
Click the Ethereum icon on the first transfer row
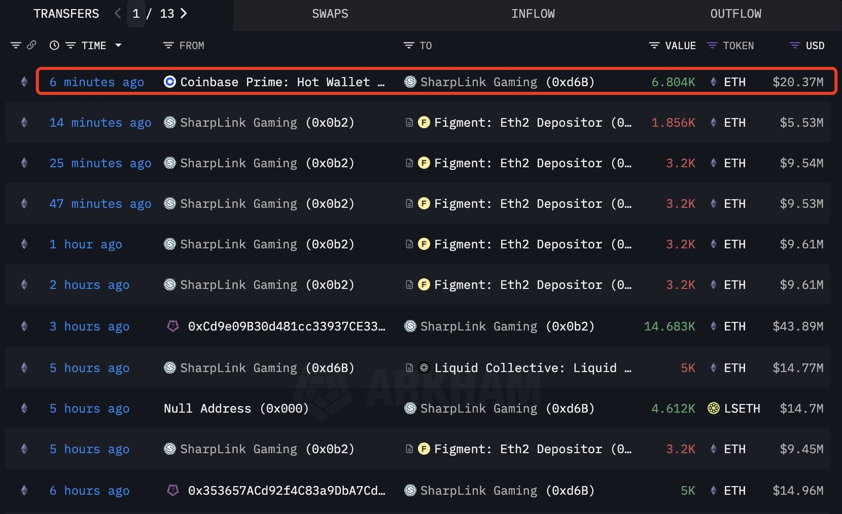coord(24,82)
